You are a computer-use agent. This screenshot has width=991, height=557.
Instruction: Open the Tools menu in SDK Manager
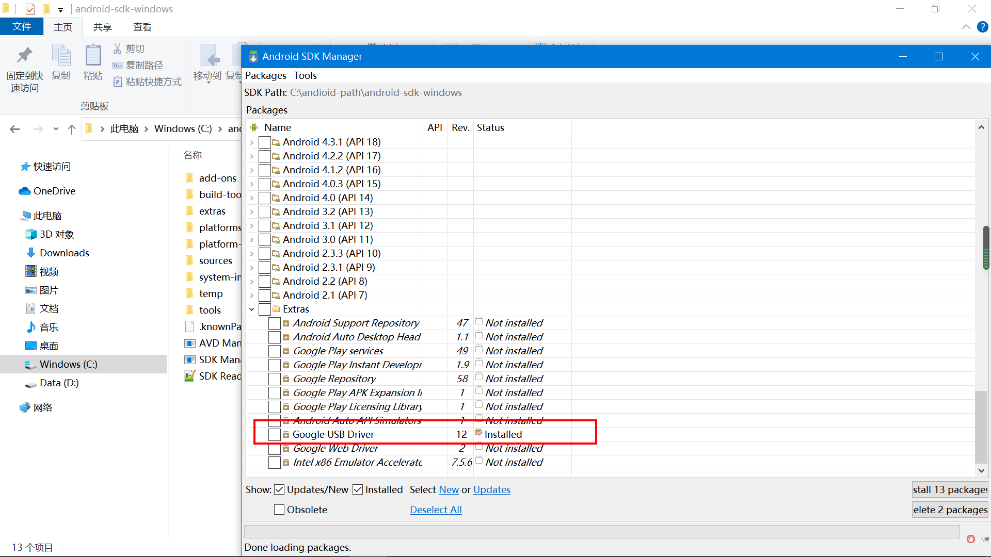click(x=305, y=75)
